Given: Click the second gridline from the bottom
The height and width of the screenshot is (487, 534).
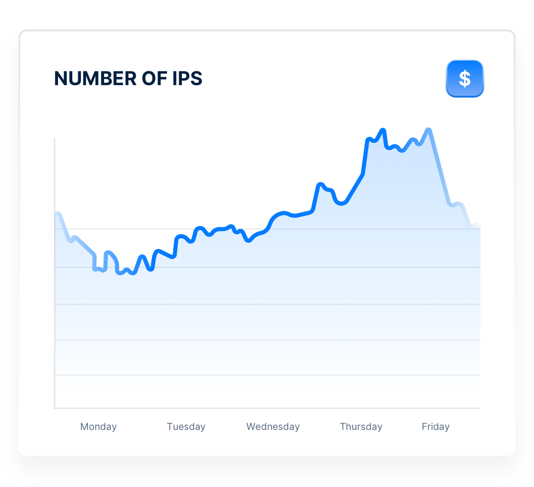Looking at the screenshot, I should click(267, 340).
